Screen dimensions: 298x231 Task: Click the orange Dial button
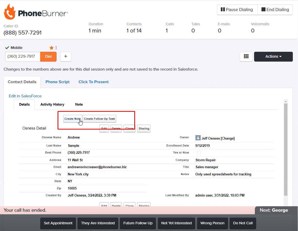click(48, 56)
